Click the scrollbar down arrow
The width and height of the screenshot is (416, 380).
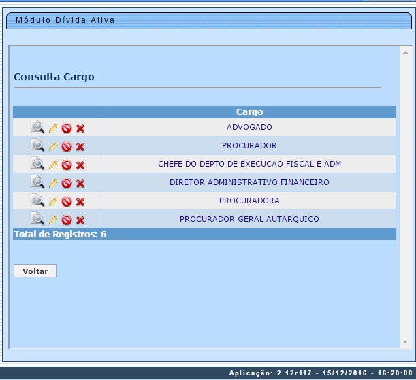(x=405, y=342)
